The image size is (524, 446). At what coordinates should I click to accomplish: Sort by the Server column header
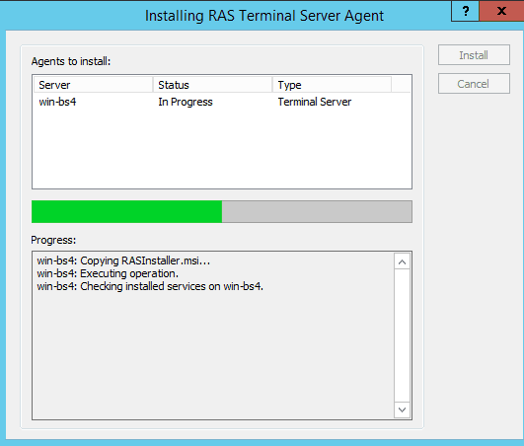(x=93, y=85)
